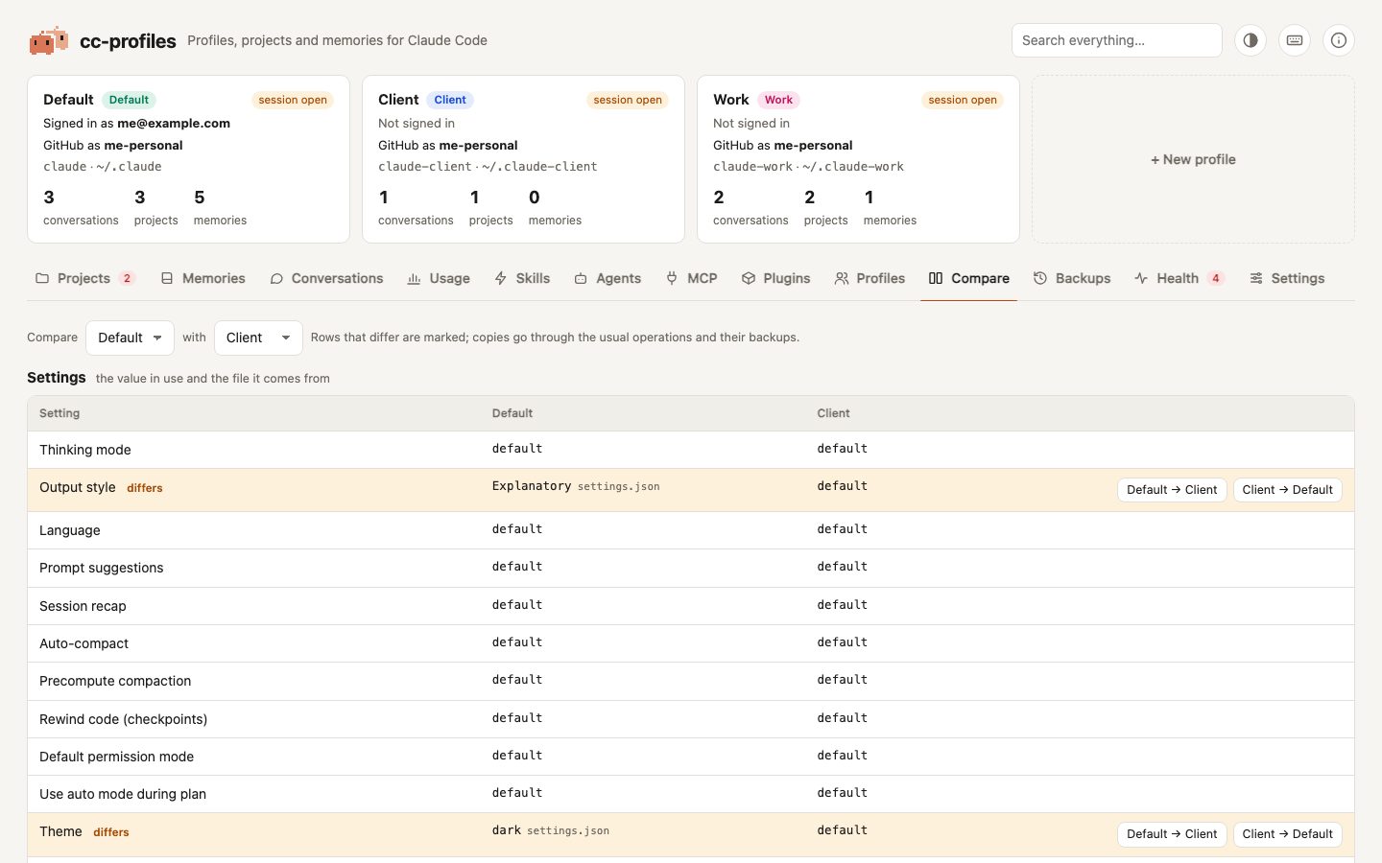
Task: Open the info icon in header
Action: (x=1339, y=40)
